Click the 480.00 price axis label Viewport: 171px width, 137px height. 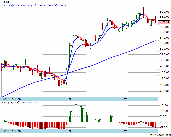click(165, 72)
